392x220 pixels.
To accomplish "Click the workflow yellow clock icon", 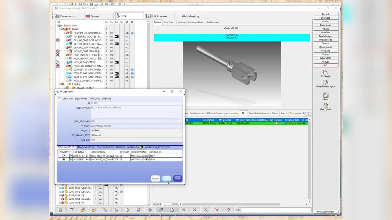I will click(141, 147).
